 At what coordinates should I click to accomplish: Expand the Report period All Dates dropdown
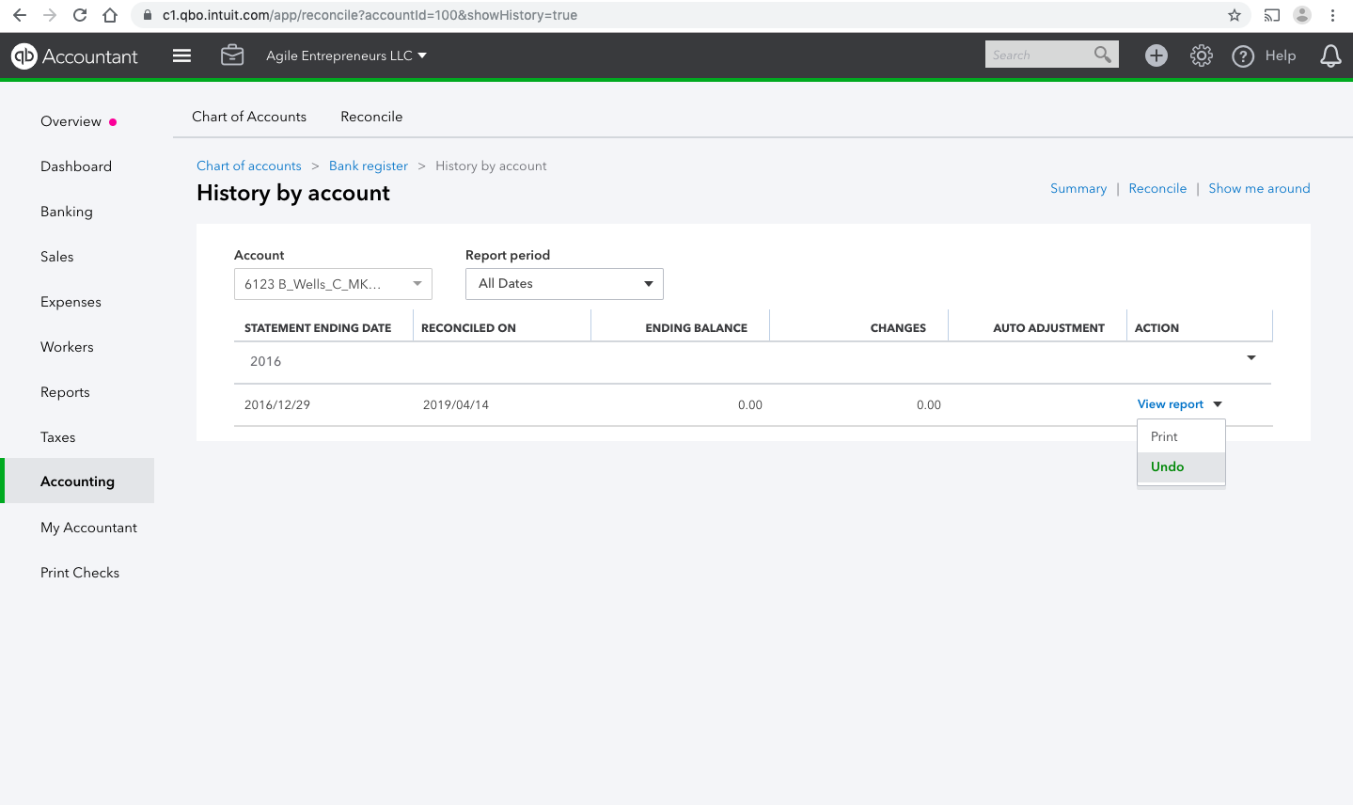click(564, 284)
